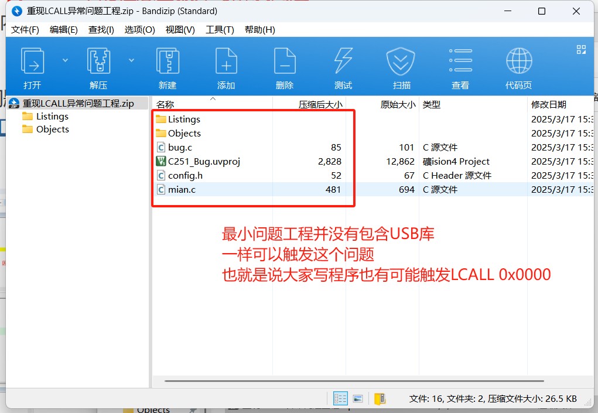The image size is (598, 413).
Task: Click the Delete (删除) toolbar icon
Action: tap(285, 61)
